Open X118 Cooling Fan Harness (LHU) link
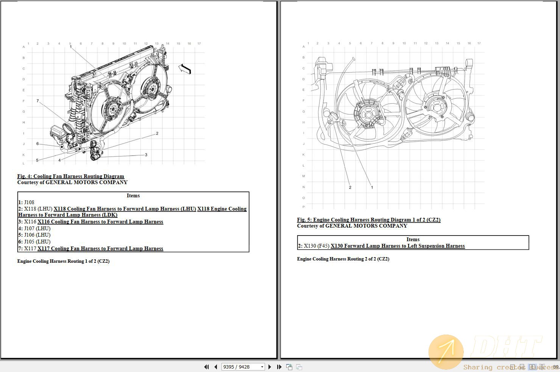560x372 pixels. click(x=125, y=209)
